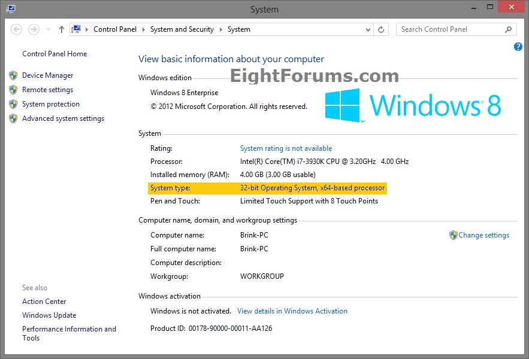
Task: Click the refresh icon in the address bar
Action: (x=382, y=29)
